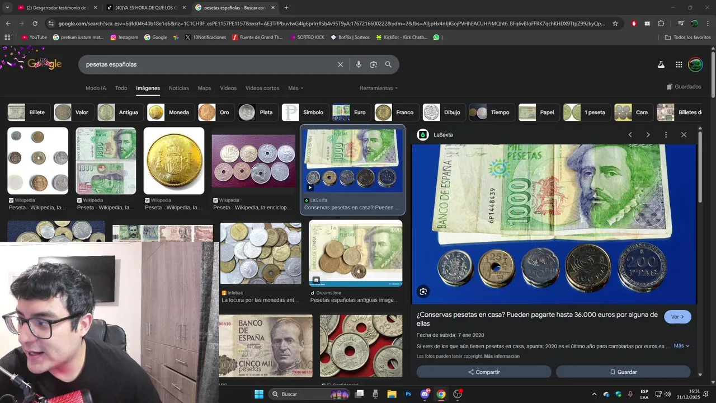
Task: Select the Noticias tab
Action: (179, 88)
